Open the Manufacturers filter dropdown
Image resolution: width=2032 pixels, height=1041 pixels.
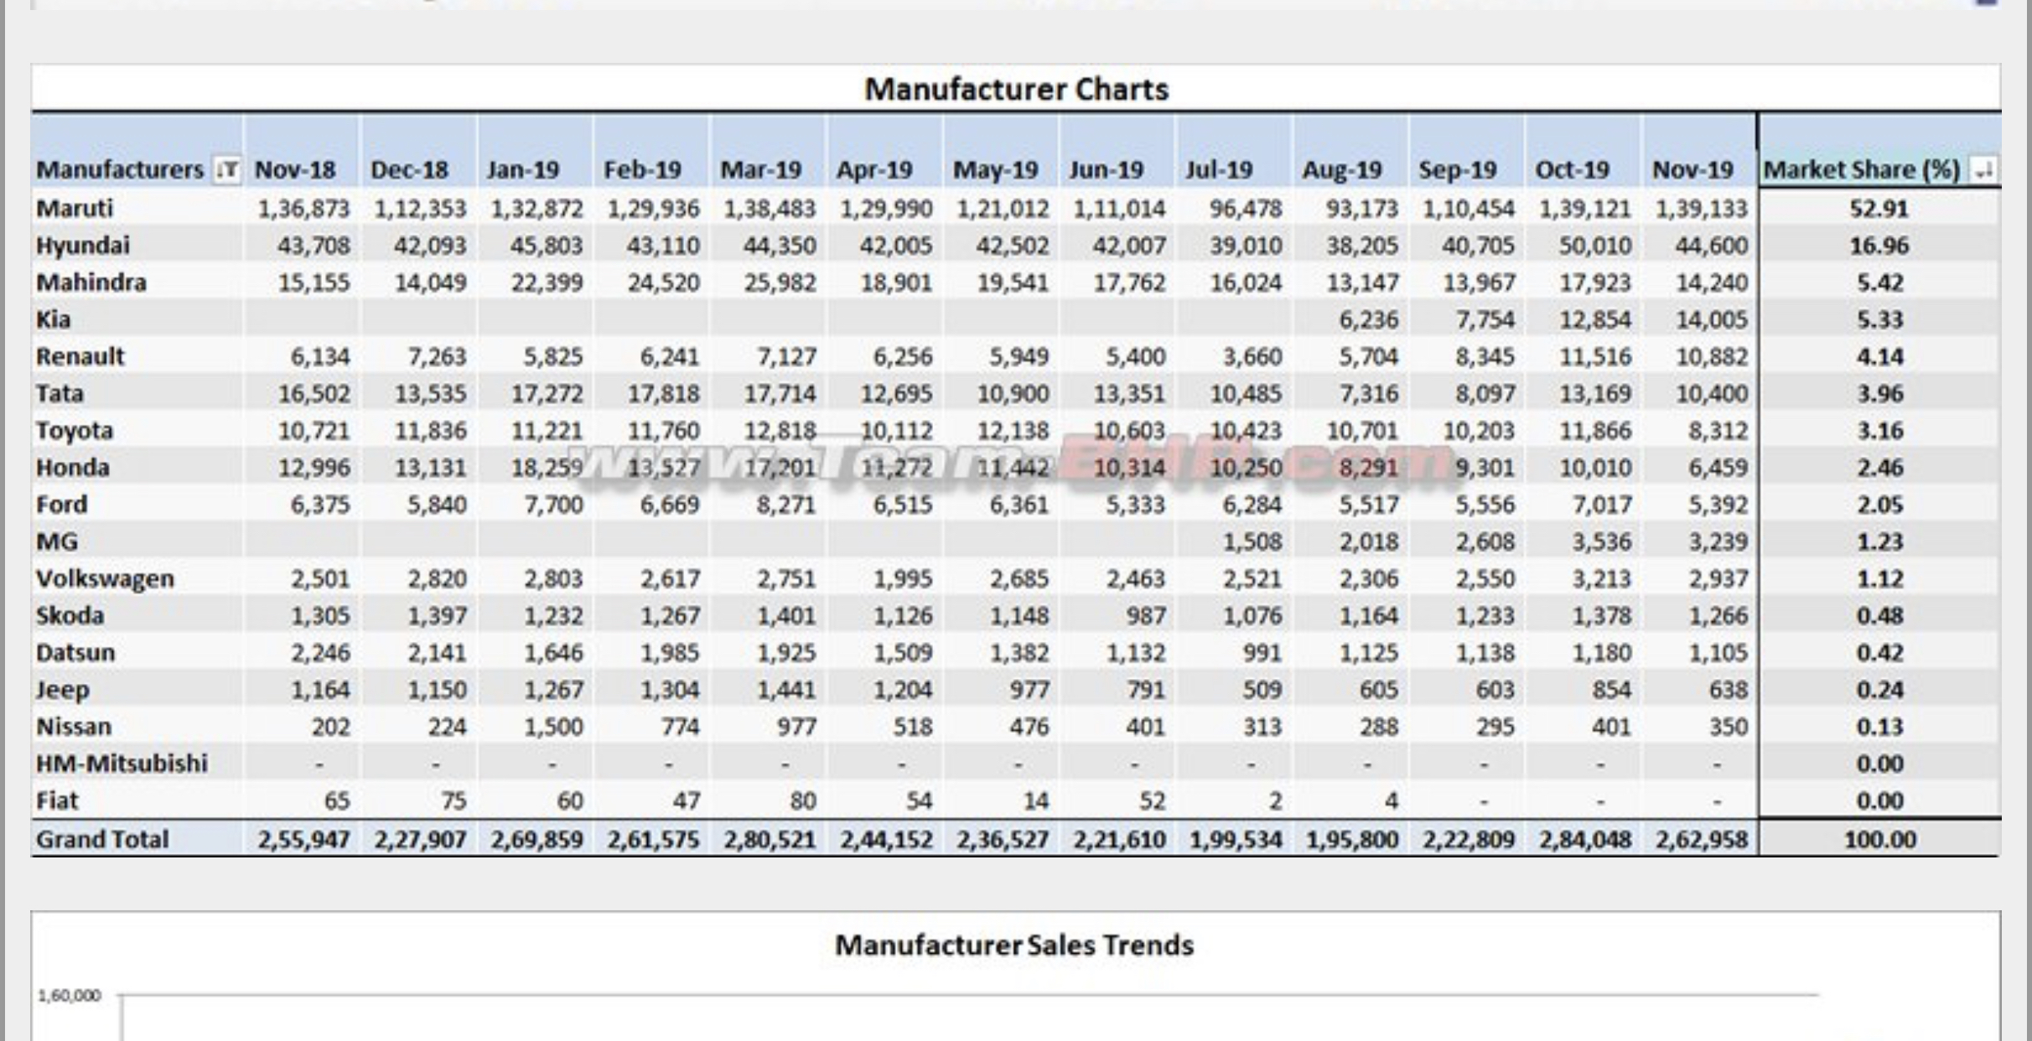[227, 170]
